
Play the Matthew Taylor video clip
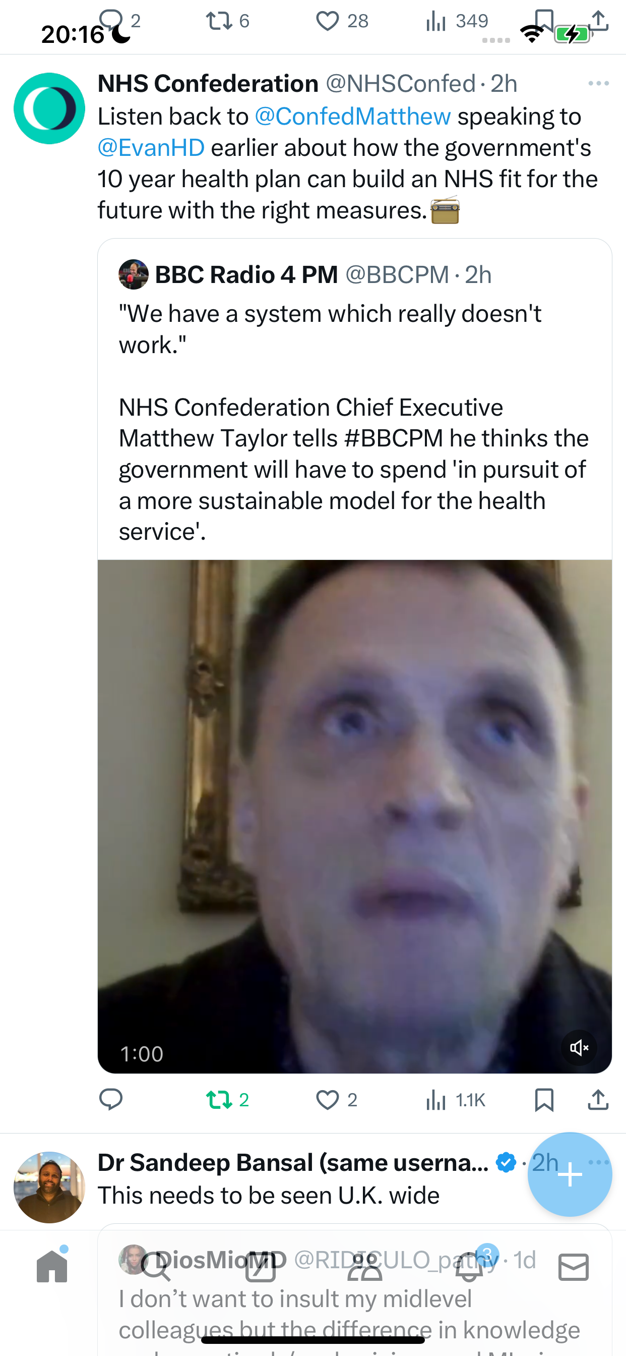coord(354,816)
